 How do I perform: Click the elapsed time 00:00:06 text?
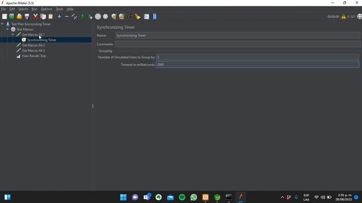tap(333, 16)
